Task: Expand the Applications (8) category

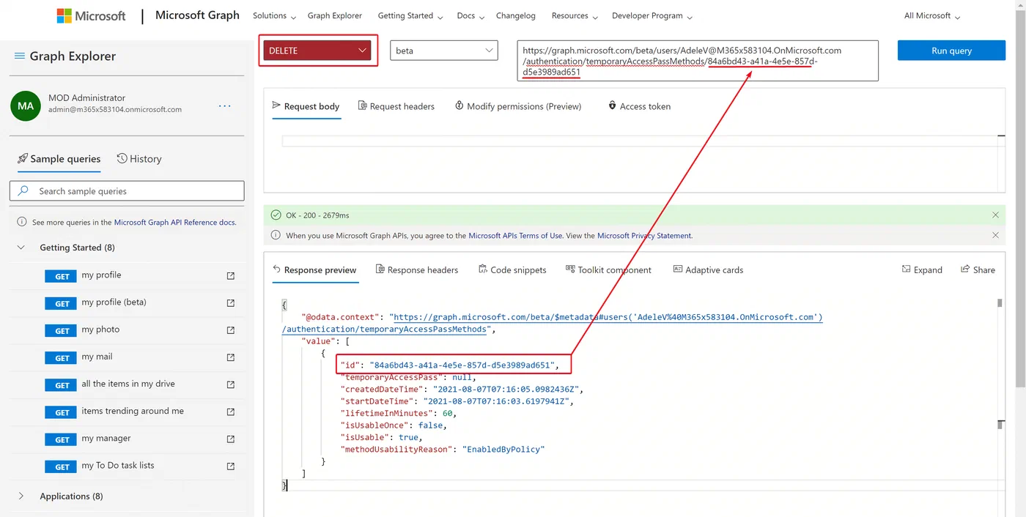Action: click(x=21, y=496)
